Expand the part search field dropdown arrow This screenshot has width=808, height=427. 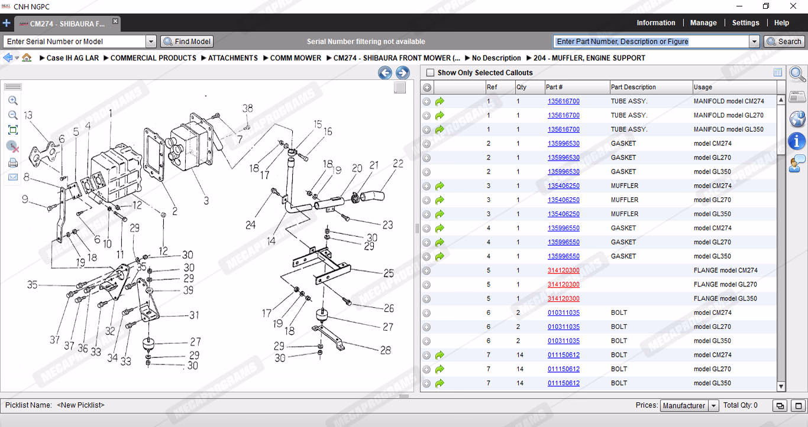point(754,41)
